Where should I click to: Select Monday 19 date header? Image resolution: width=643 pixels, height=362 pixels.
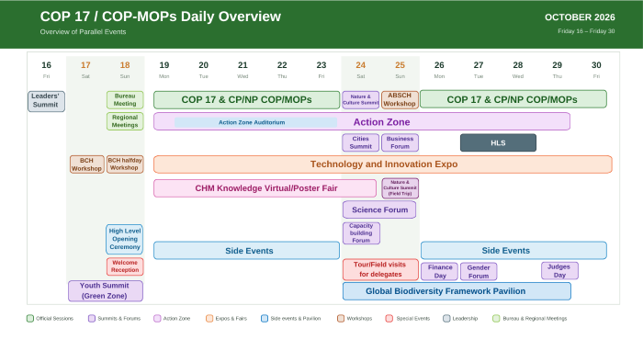coord(164,69)
